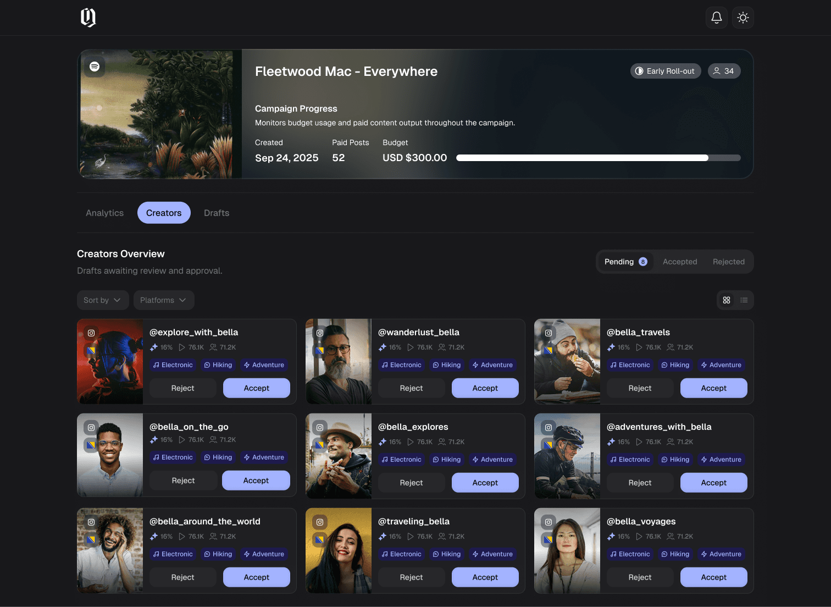Click Electronic tag on @explore_with_bella
The height and width of the screenshot is (607, 831).
(173, 365)
